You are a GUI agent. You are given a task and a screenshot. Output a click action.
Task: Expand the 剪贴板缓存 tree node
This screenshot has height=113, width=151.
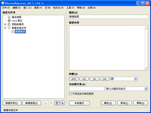[5, 24]
